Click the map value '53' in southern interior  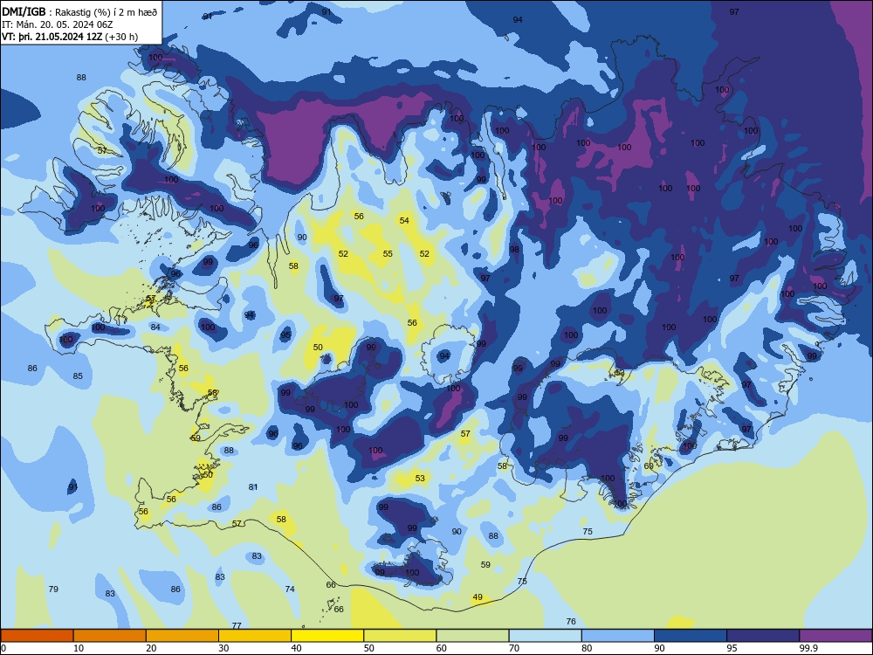click(x=420, y=478)
